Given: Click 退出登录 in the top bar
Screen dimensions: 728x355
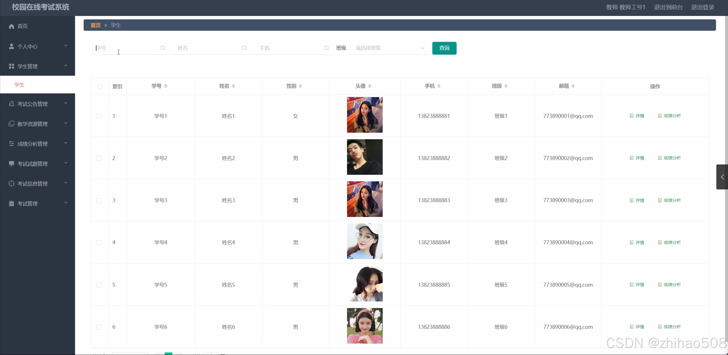Looking at the screenshot, I should (702, 7).
